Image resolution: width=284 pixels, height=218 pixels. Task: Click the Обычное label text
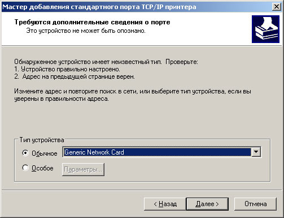coord(45,153)
